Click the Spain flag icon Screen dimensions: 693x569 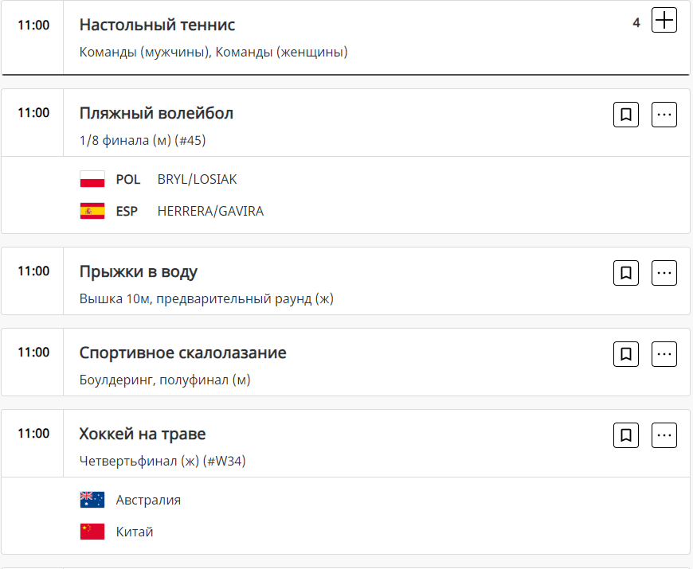pos(92,212)
